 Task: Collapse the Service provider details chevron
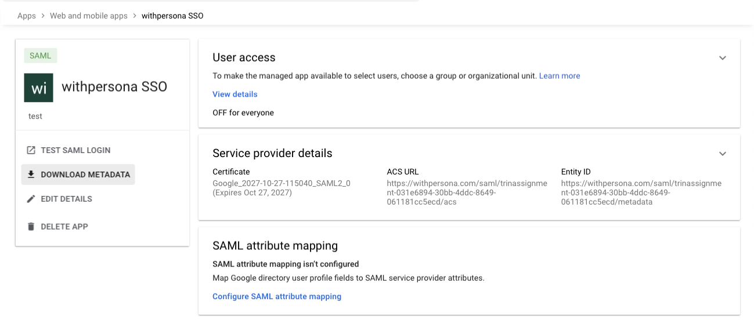723,154
